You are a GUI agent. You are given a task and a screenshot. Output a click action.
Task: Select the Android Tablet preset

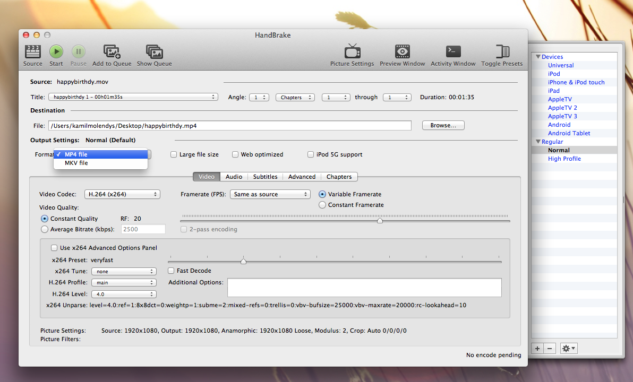click(x=569, y=133)
